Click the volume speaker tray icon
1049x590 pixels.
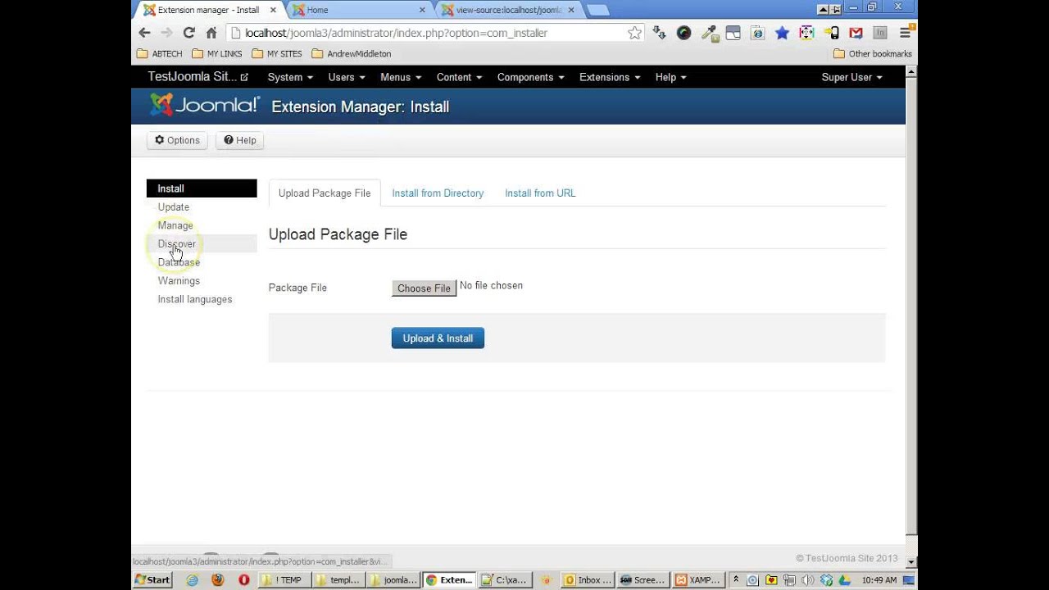[807, 580]
